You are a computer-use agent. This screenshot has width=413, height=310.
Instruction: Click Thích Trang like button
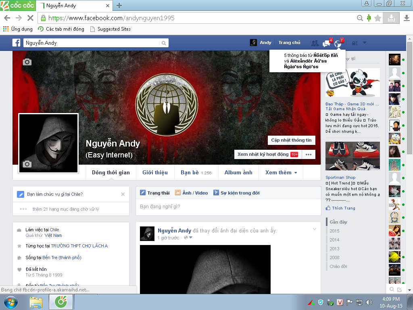(340, 208)
